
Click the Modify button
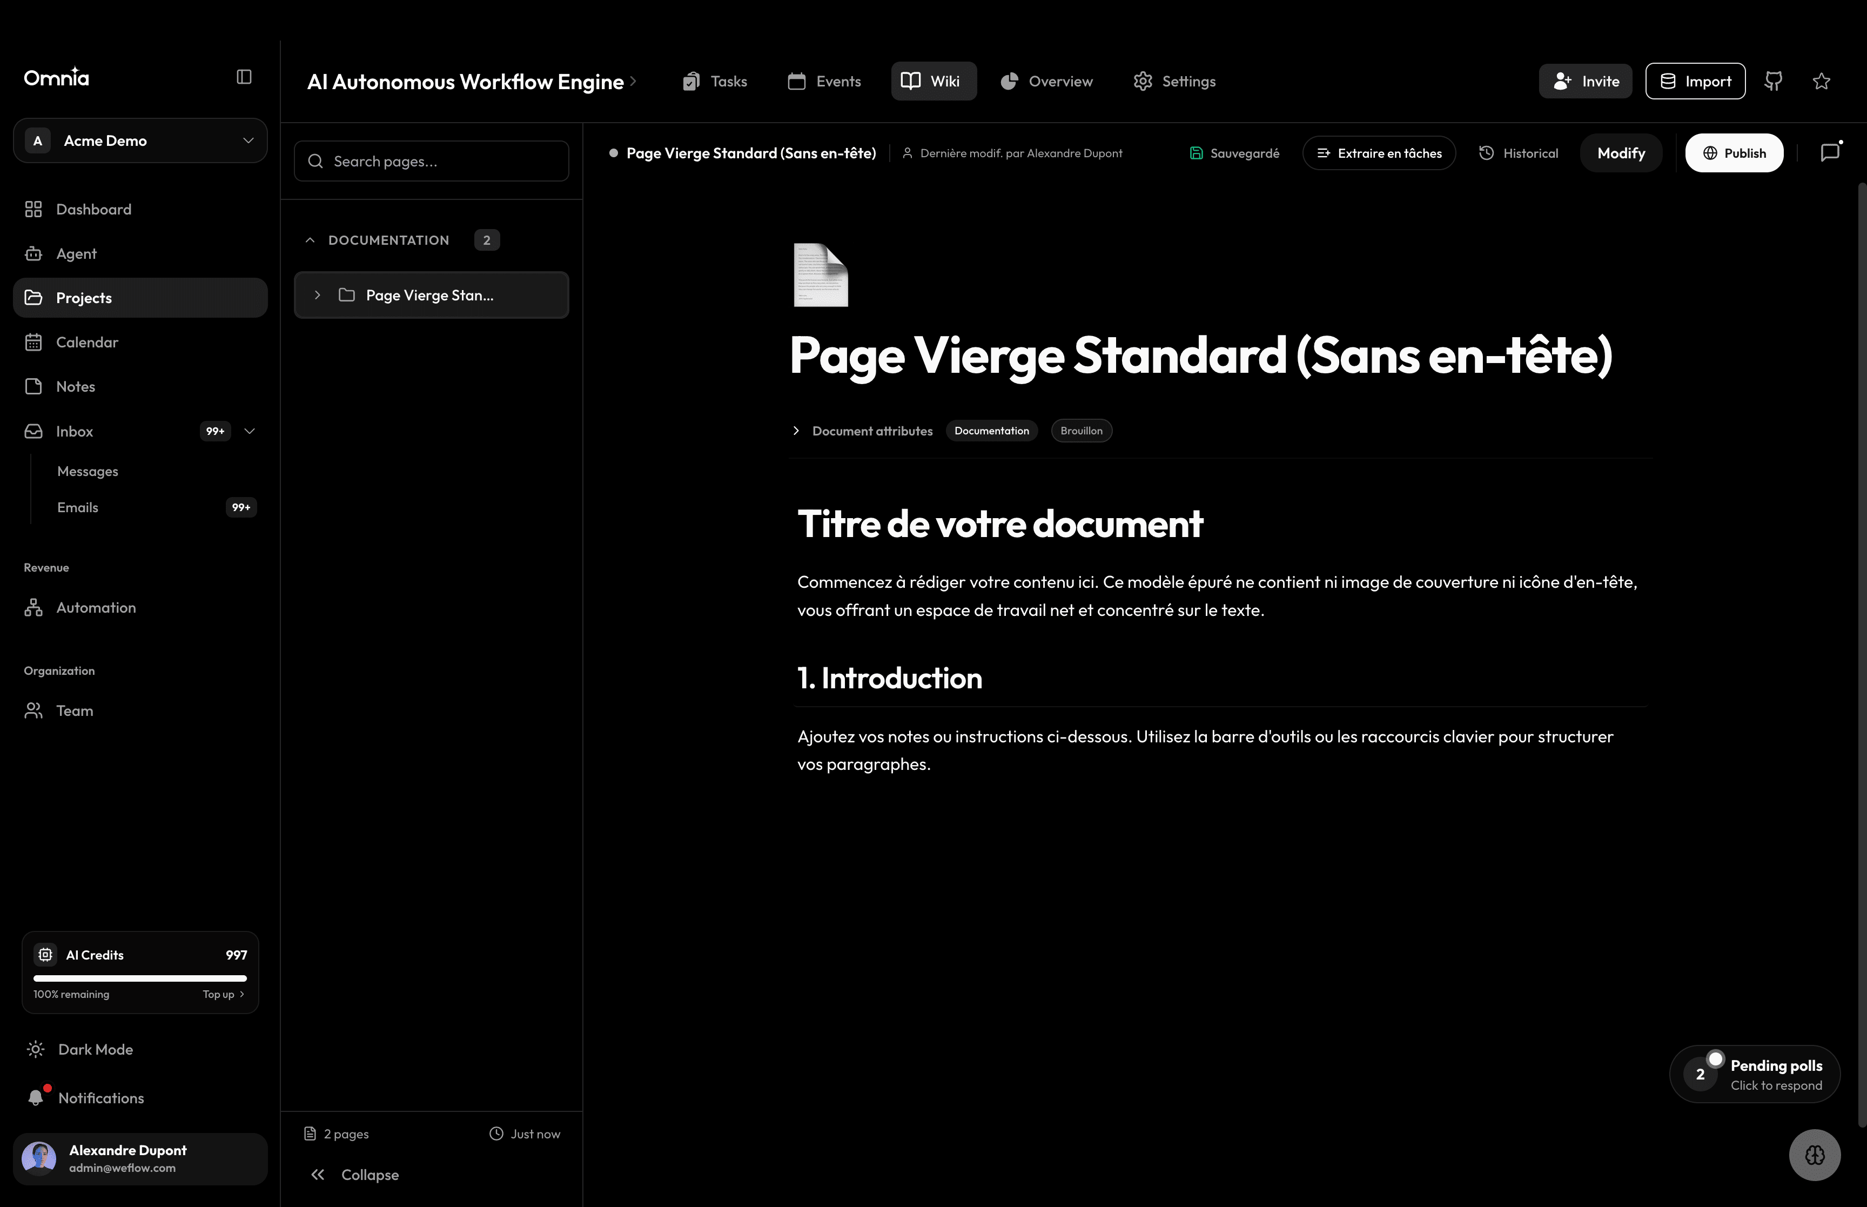(1620, 153)
